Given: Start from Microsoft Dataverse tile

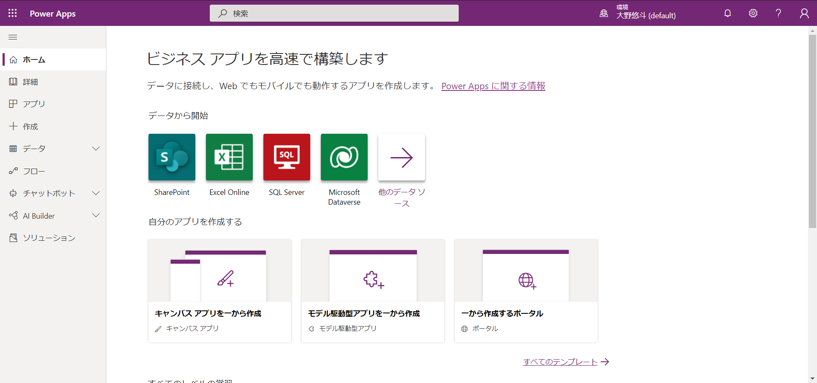Looking at the screenshot, I should click(x=344, y=157).
